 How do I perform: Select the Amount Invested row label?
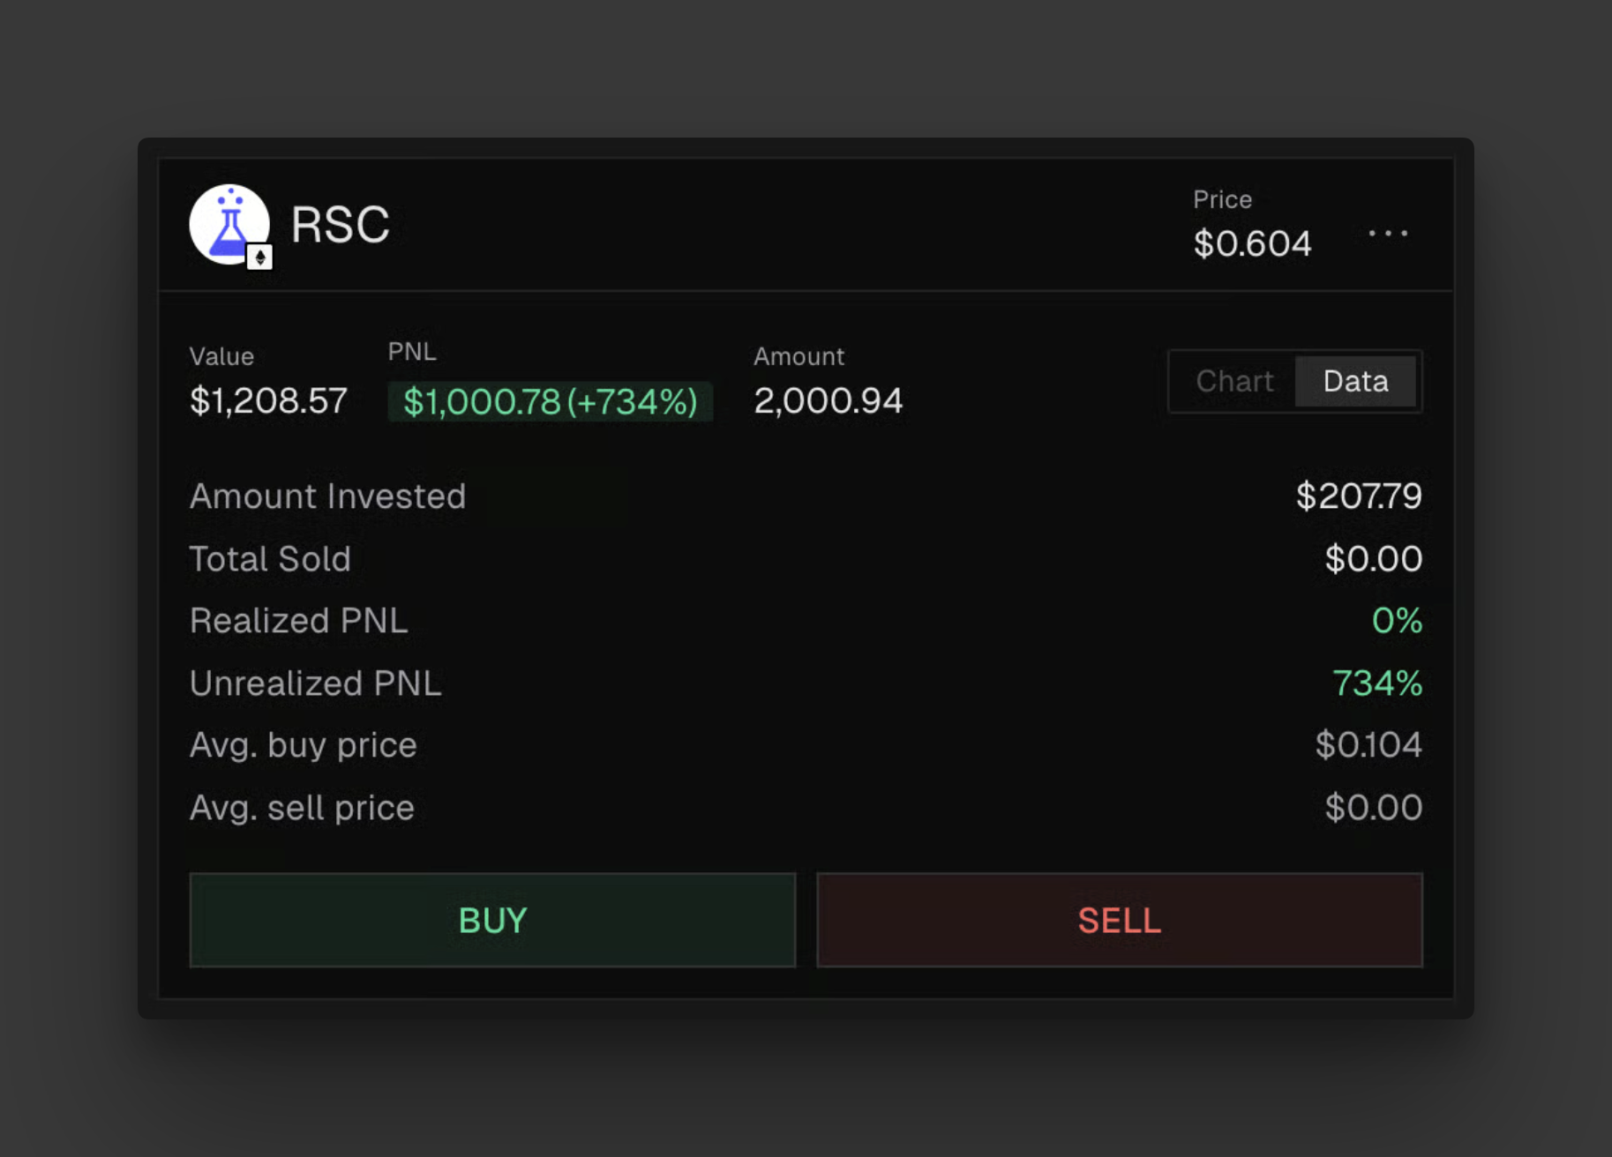point(327,496)
